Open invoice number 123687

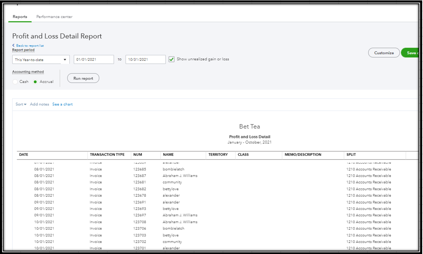[x=140, y=175]
